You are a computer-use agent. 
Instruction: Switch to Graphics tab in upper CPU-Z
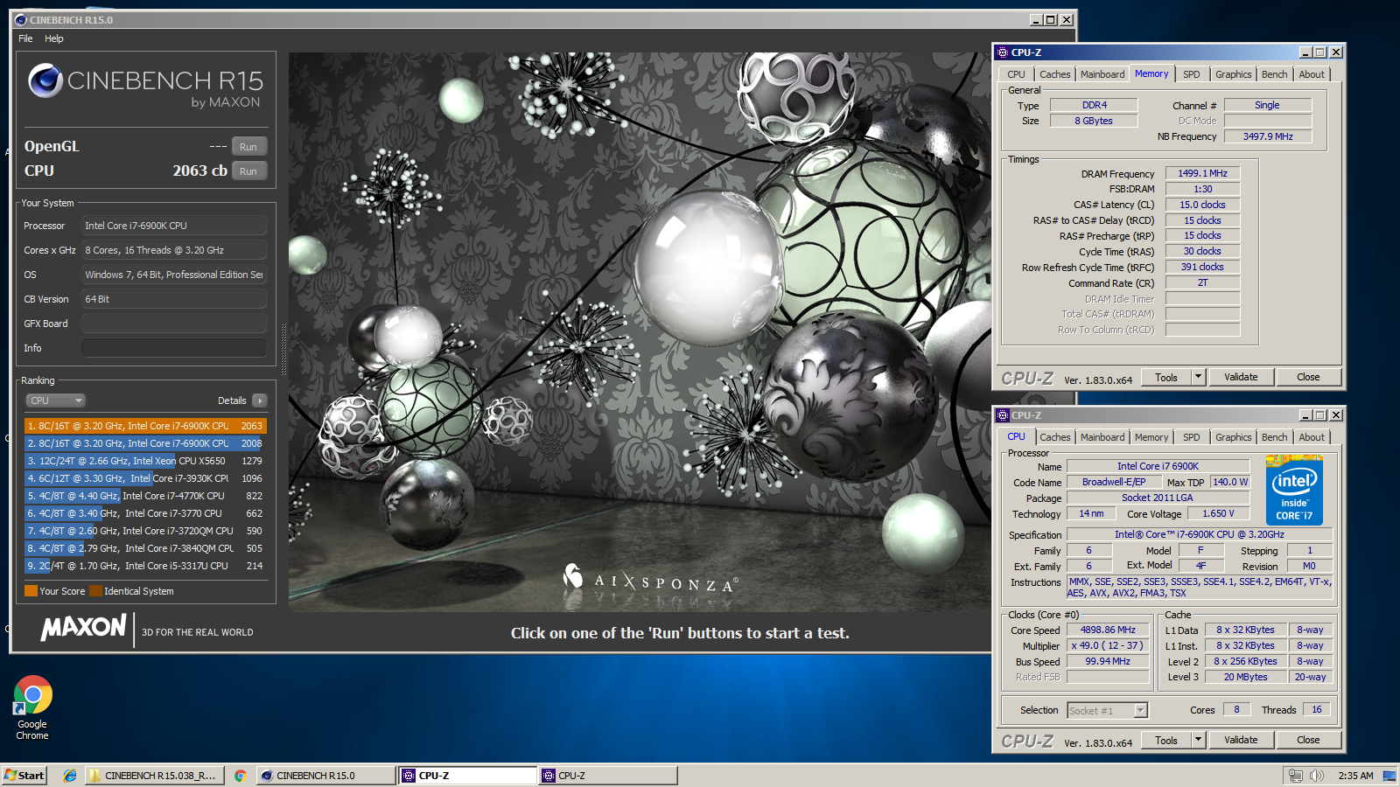tap(1234, 74)
